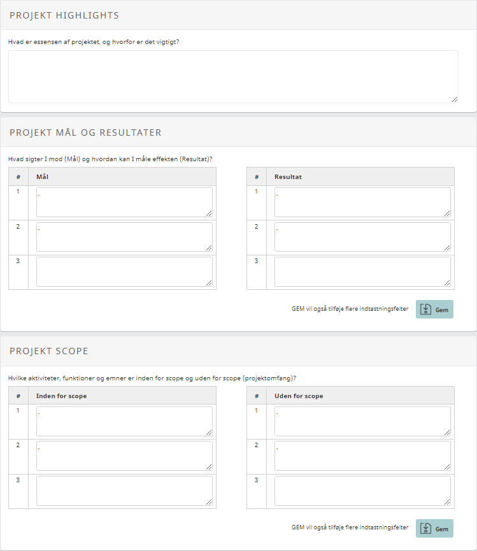Focus the third Mål text field
The image size is (477, 551).
124,271
